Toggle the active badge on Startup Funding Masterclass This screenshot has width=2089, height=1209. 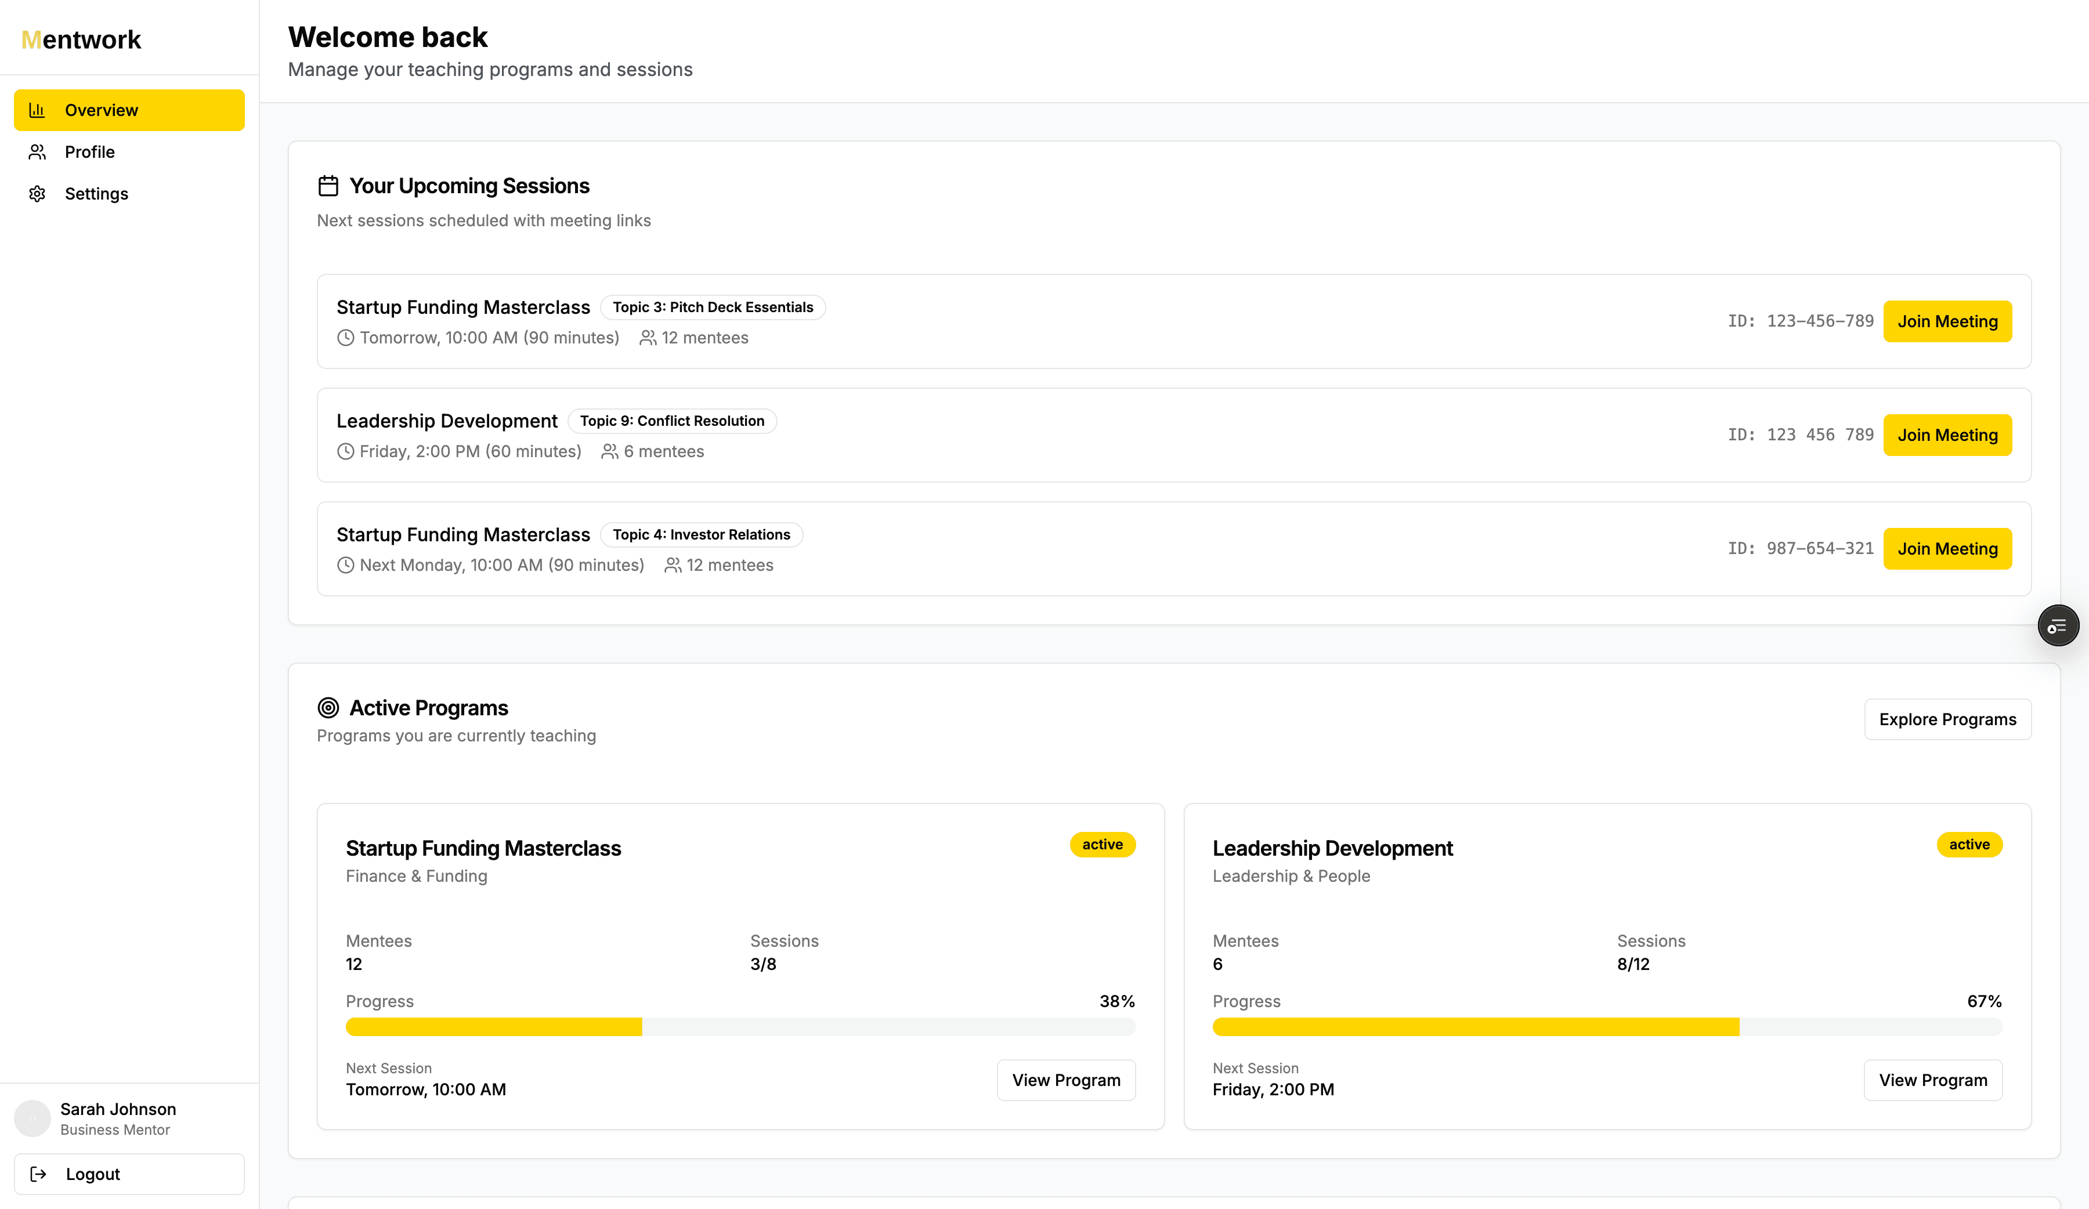pos(1103,845)
